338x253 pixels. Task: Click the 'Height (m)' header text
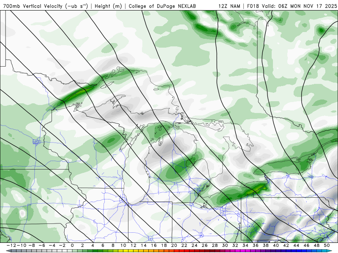click(109, 6)
